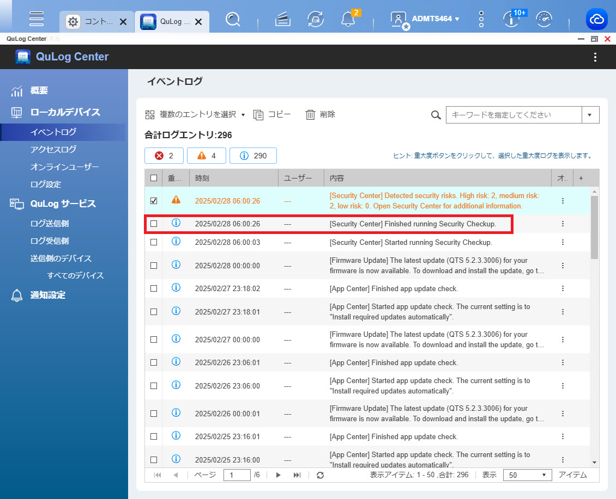Click the scrollbar down arrow in log table
The height and width of the screenshot is (499, 616).
tap(594, 463)
